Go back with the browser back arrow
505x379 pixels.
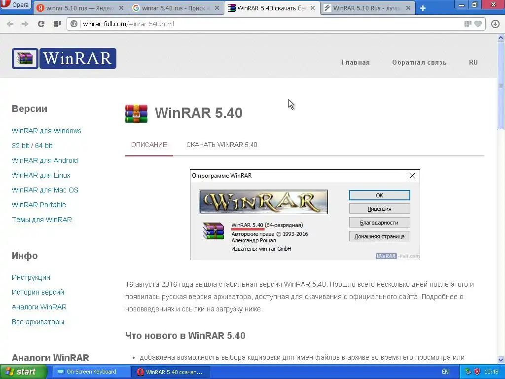coord(10,24)
